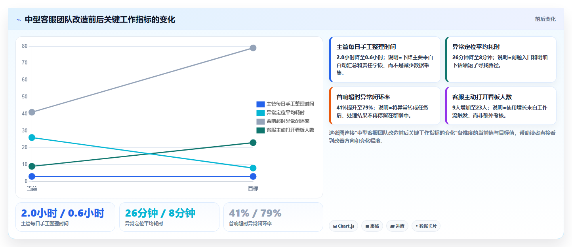Click the green data point at 目标 near 23

[x=253, y=143]
